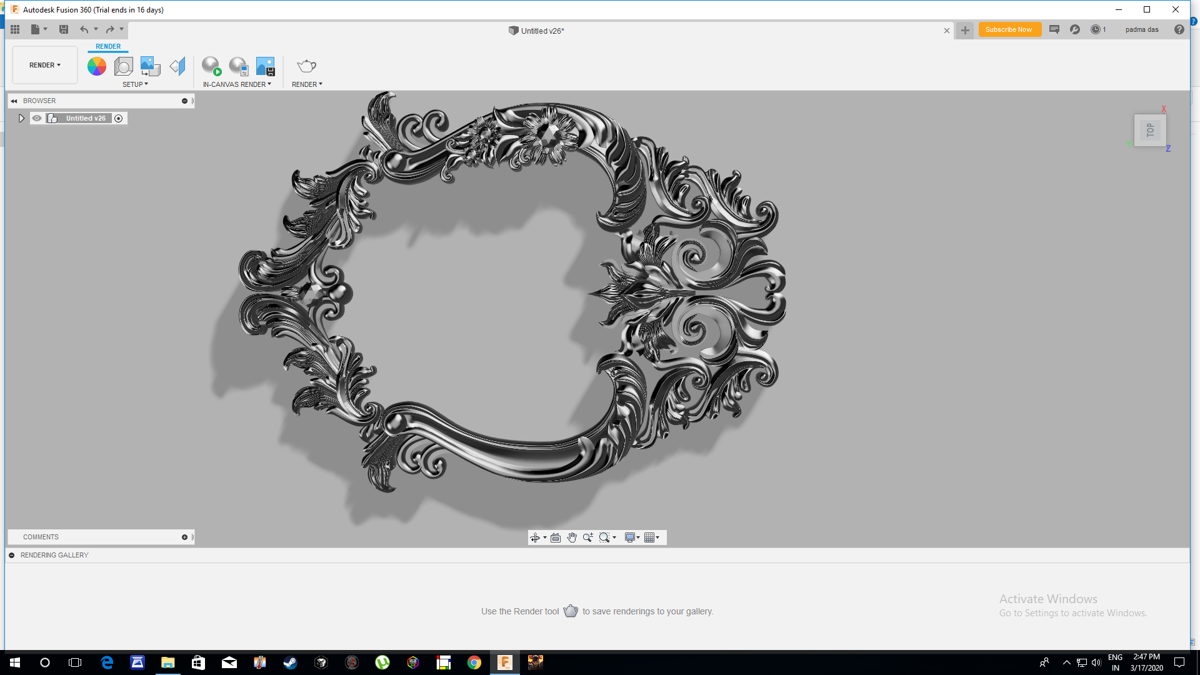Screen dimensions: 1200x675
Task: Select the Zoom tool in navigation bar
Action: click(x=587, y=537)
